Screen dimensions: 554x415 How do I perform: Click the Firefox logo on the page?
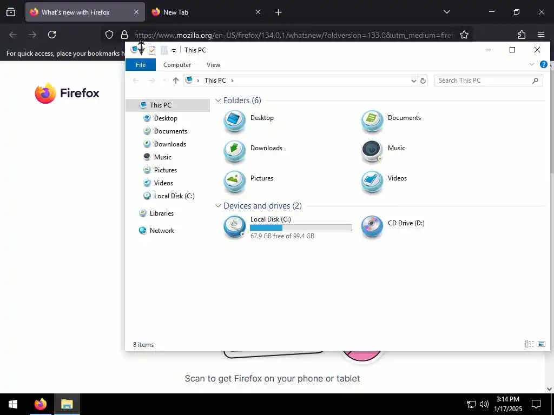tap(67, 93)
